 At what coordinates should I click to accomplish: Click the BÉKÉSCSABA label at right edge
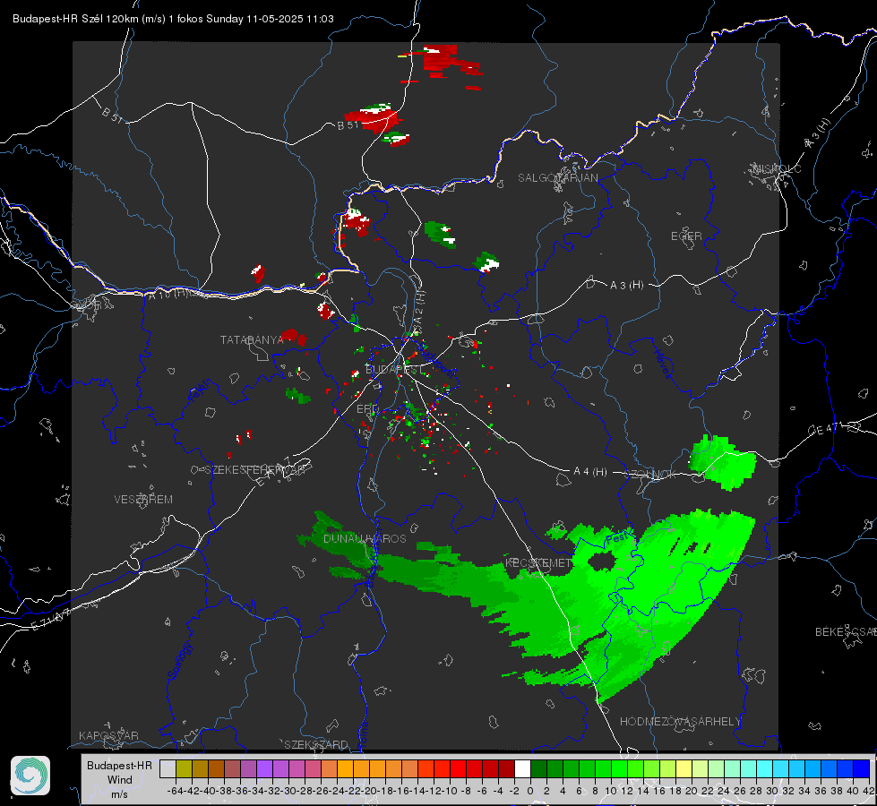pos(846,632)
